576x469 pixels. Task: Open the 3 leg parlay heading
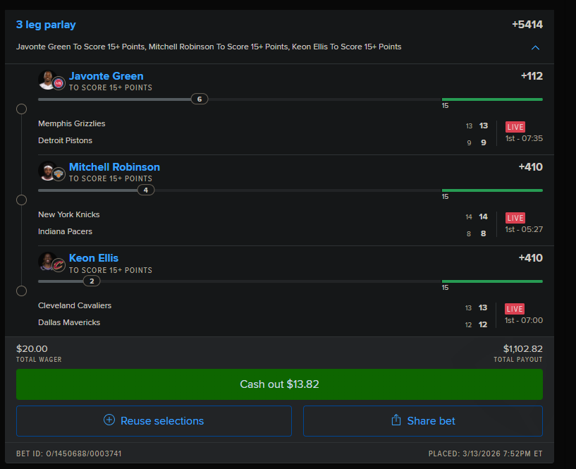tap(46, 25)
